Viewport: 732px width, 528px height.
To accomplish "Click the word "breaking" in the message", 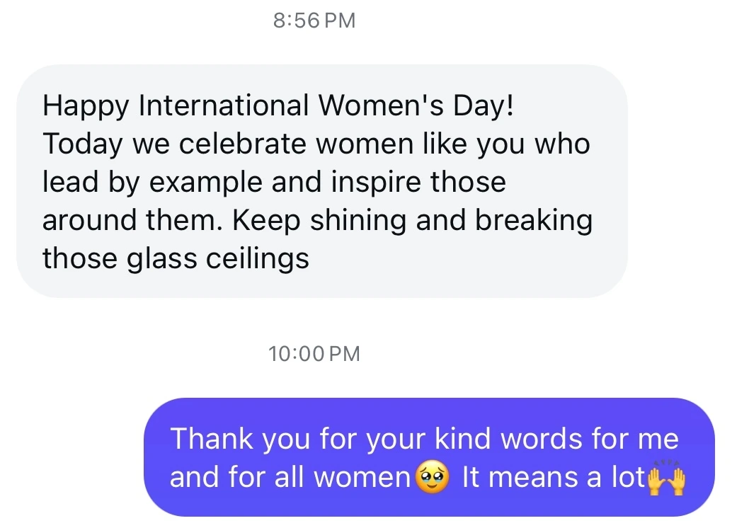I will point(533,220).
